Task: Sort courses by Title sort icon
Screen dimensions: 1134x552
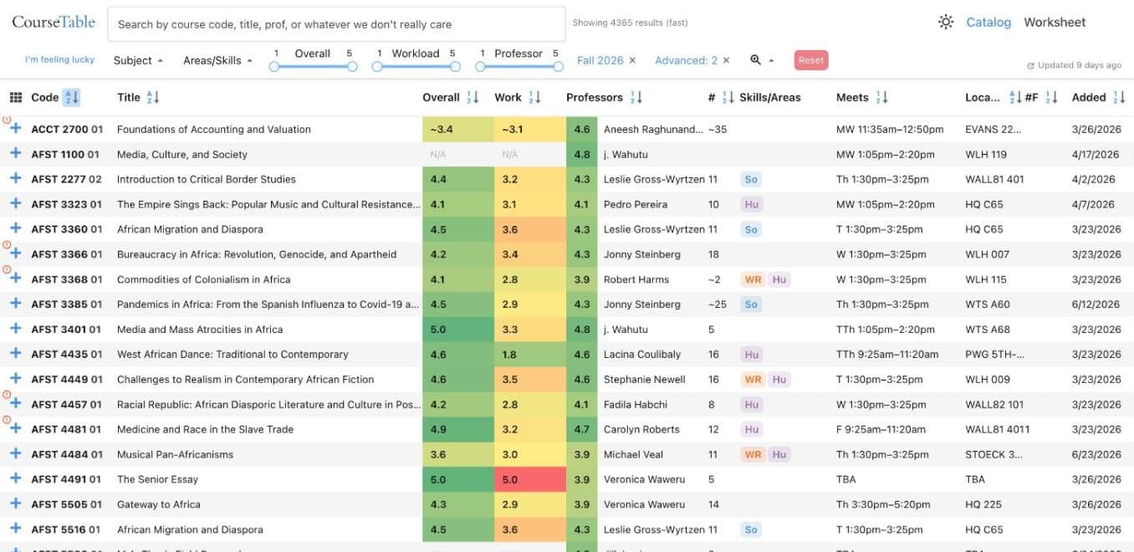Action: (x=153, y=98)
